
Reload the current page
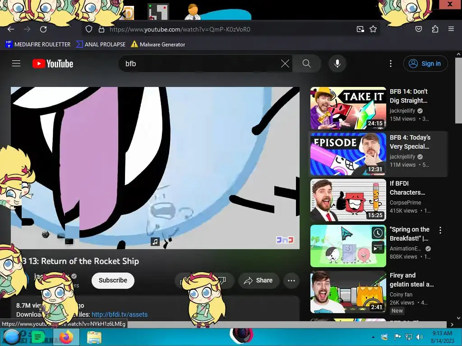[43, 29]
